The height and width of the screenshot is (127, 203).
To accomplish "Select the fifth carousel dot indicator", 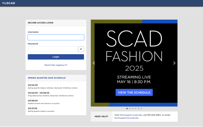I will (138, 109).
